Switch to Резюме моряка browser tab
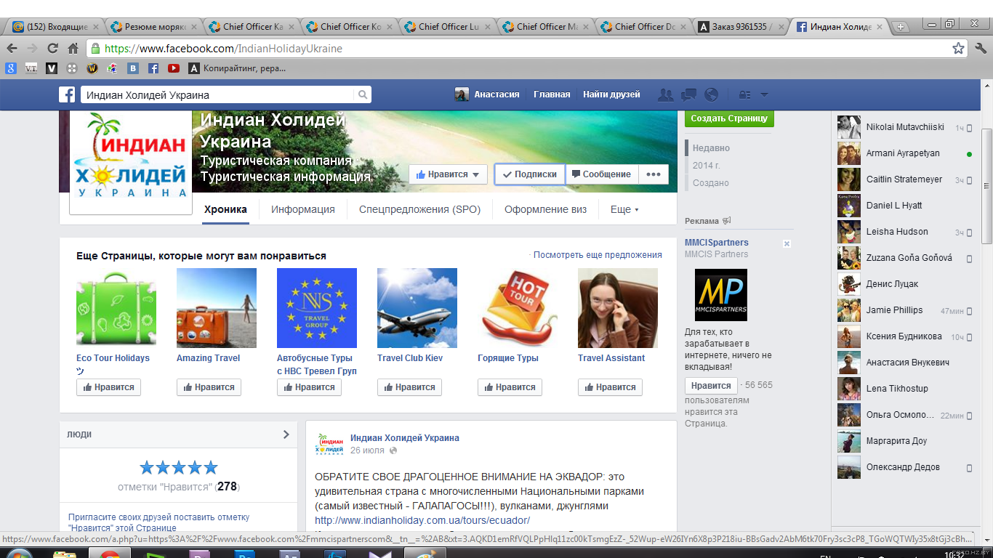The image size is (993, 558). click(153, 27)
